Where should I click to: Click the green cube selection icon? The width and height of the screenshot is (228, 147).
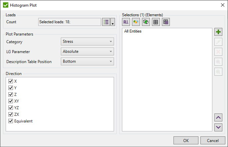pyautogui.click(x=146, y=22)
